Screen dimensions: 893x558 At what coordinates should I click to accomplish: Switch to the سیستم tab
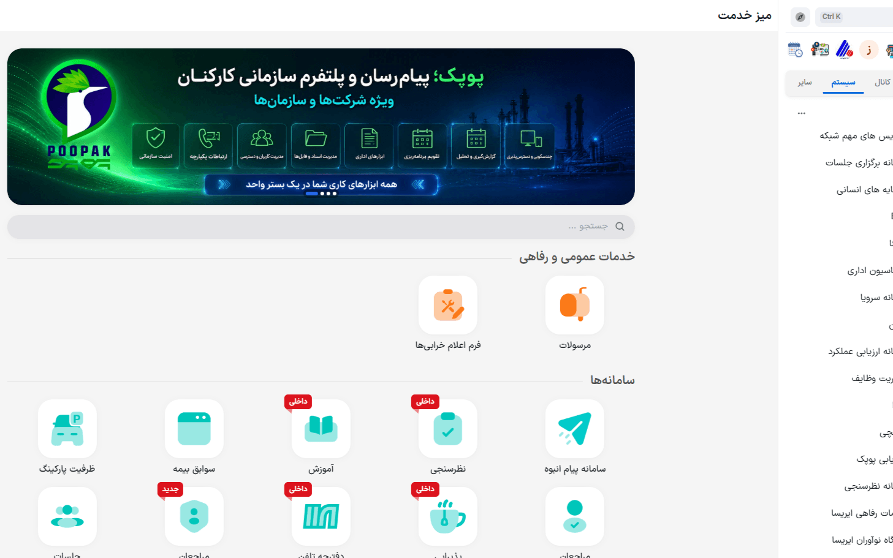(843, 82)
